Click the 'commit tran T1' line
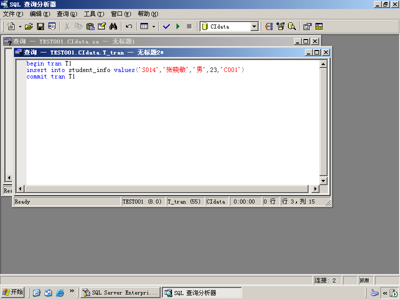This screenshot has width=400, height=300. [51, 76]
